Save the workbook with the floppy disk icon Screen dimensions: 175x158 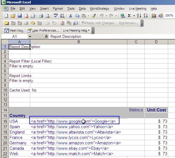point(20,16)
